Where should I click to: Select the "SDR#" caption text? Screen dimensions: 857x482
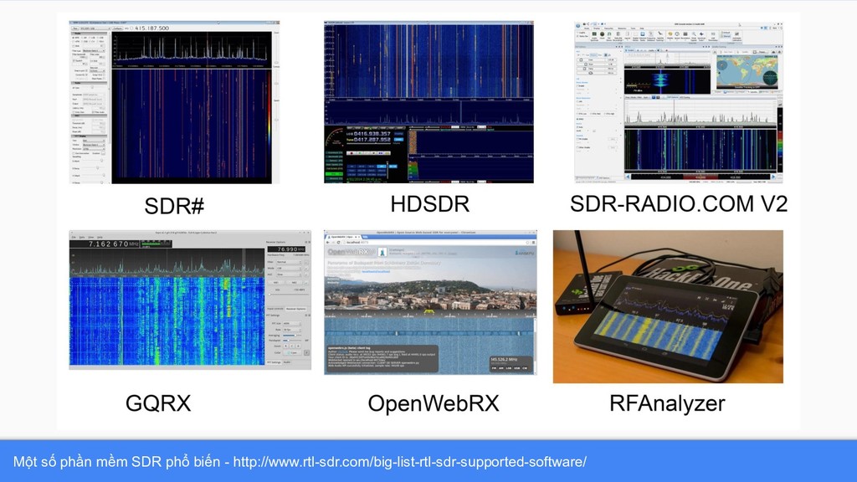point(174,206)
